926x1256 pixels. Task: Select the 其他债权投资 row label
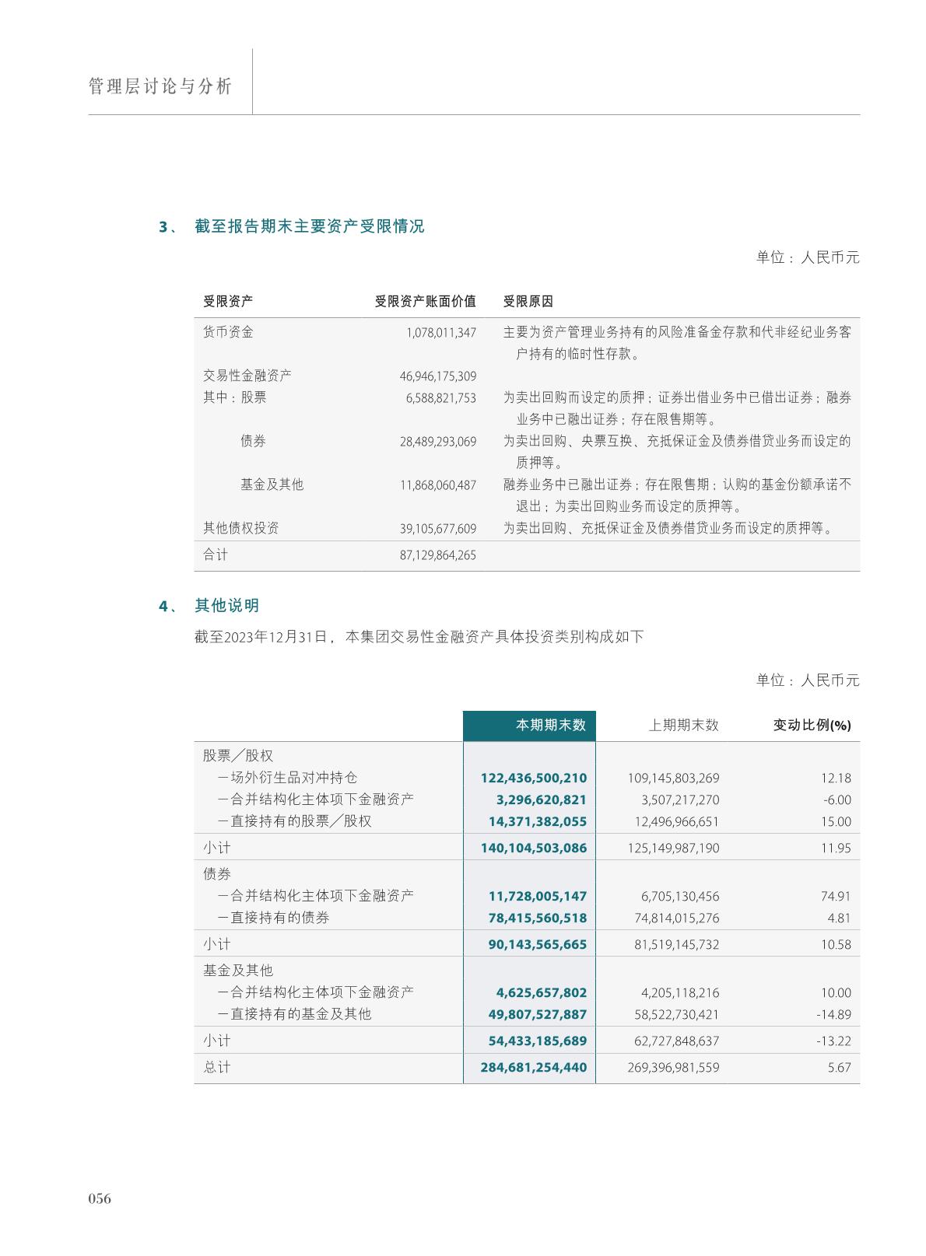pos(240,528)
